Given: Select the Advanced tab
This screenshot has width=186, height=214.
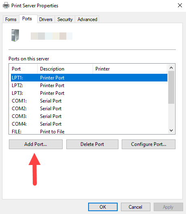Looking at the screenshot, I should coord(87,19).
